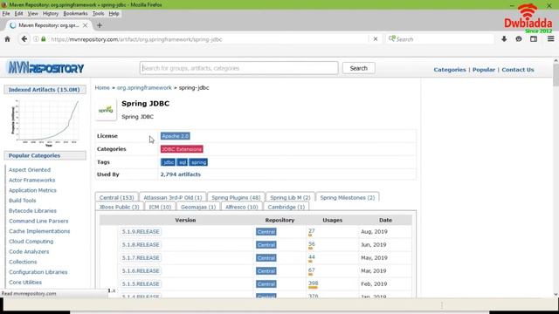Click the spring tag
Screen dimensions: 559x314
(198, 162)
